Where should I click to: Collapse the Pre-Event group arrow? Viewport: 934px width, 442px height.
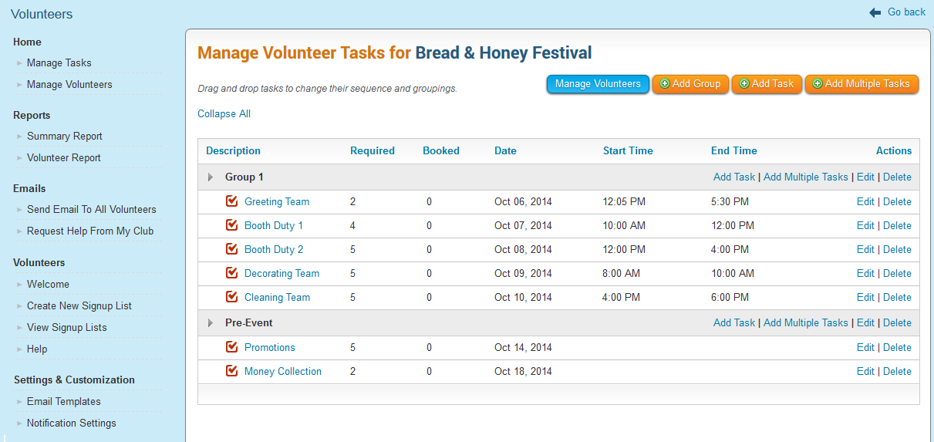coord(211,323)
